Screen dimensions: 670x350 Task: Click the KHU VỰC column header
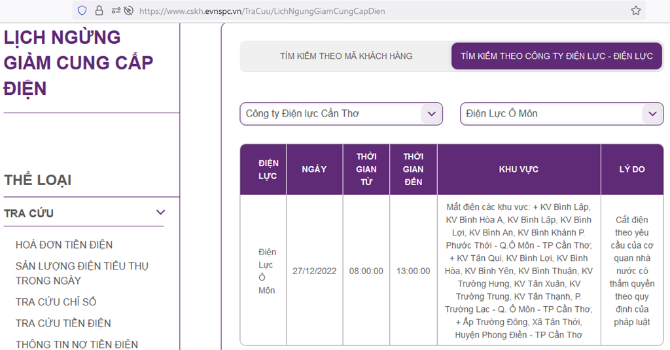pos(518,169)
